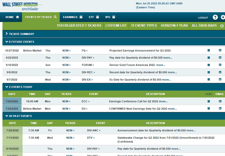Add CONFIRMED Next Earnings Date to calendar

pyautogui.click(x=208, y=108)
